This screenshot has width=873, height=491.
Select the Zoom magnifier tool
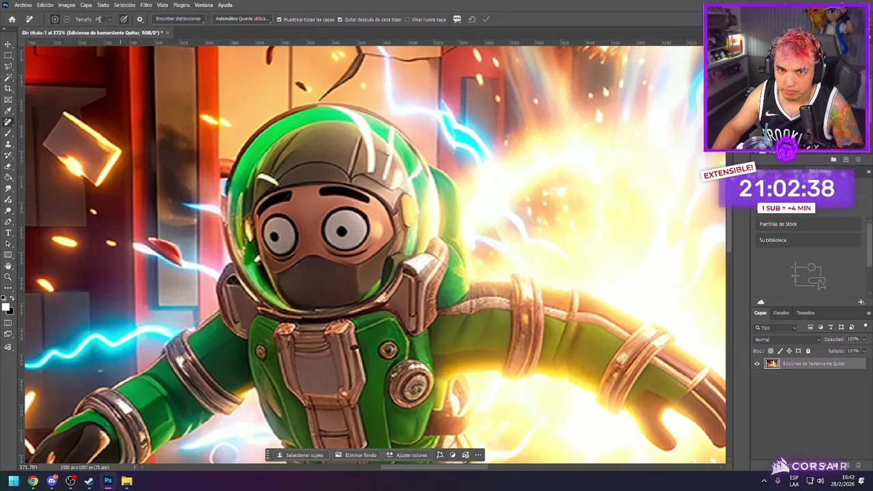pos(8,277)
